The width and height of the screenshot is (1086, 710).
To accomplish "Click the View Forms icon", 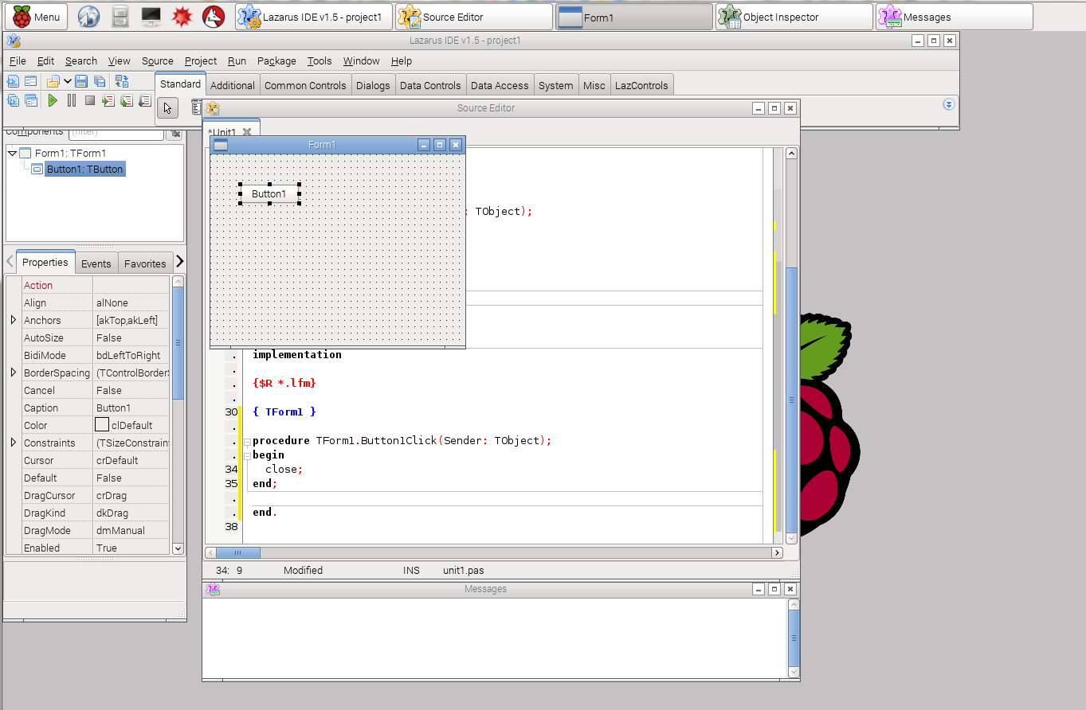I will point(31,100).
